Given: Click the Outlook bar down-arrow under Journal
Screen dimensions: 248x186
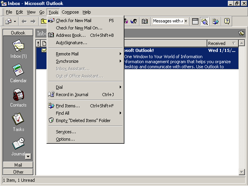Looking at the screenshot, I should [28, 157].
